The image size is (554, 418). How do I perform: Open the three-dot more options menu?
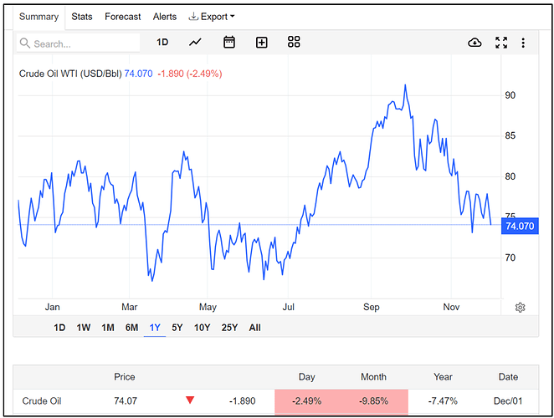click(x=524, y=43)
